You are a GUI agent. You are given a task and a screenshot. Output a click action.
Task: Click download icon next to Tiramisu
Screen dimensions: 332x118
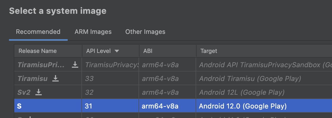tap(56, 79)
